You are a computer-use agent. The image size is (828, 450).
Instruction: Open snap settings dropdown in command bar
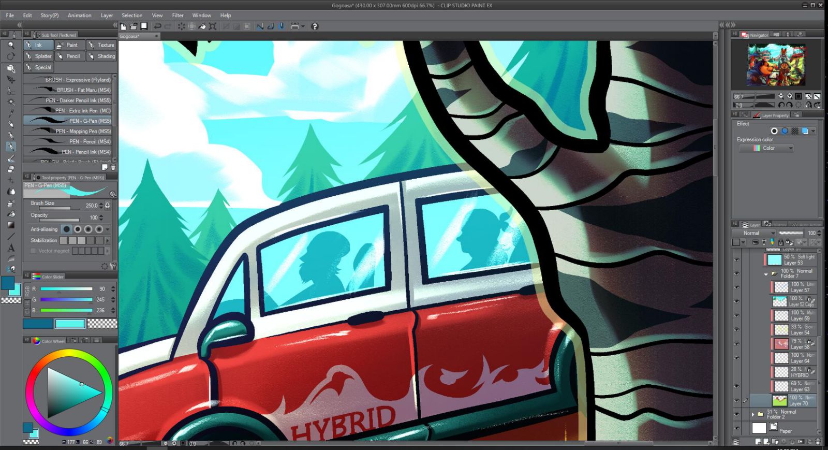click(303, 26)
